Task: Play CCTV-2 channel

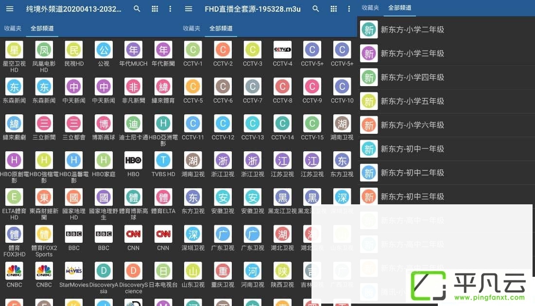Action: 223,54
